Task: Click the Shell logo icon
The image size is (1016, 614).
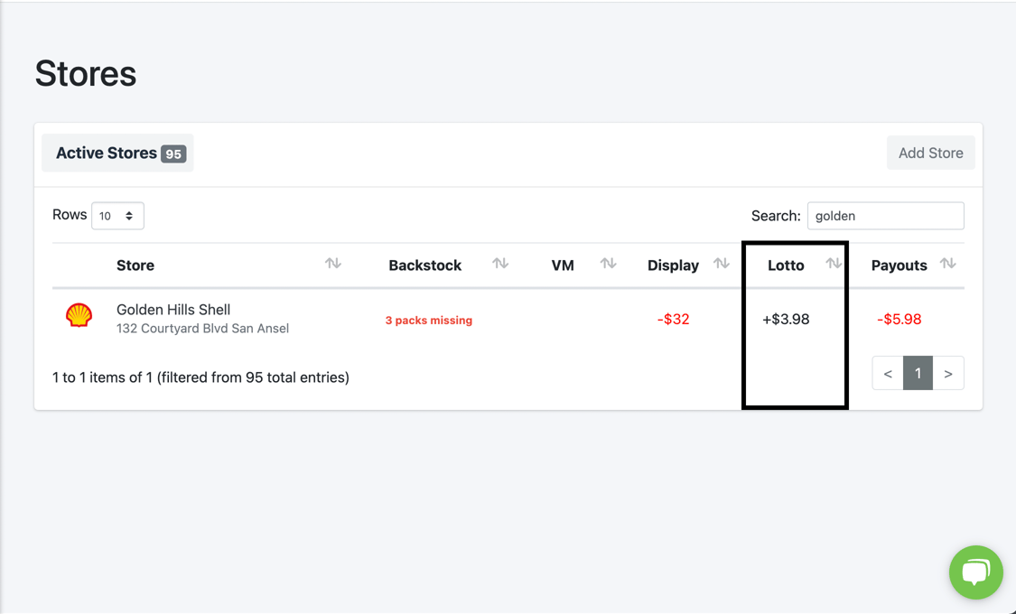Action: (x=79, y=315)
